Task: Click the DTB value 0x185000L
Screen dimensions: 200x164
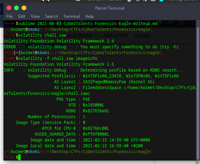Action: tap(93, 105)
